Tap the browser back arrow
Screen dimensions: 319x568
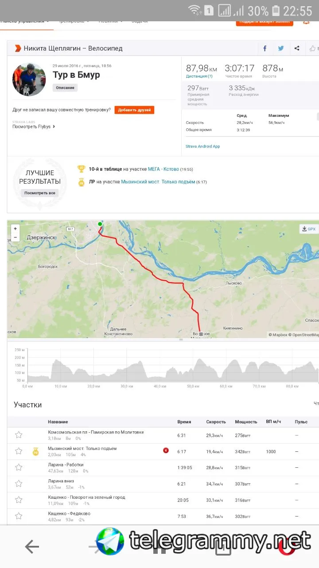(32, 547)
